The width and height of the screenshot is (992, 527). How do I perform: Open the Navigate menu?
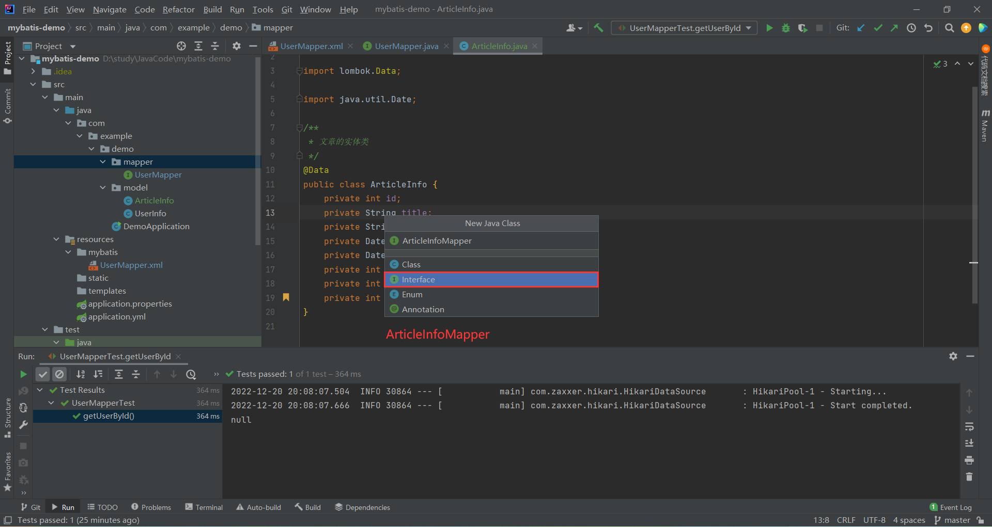pos(110,9)
